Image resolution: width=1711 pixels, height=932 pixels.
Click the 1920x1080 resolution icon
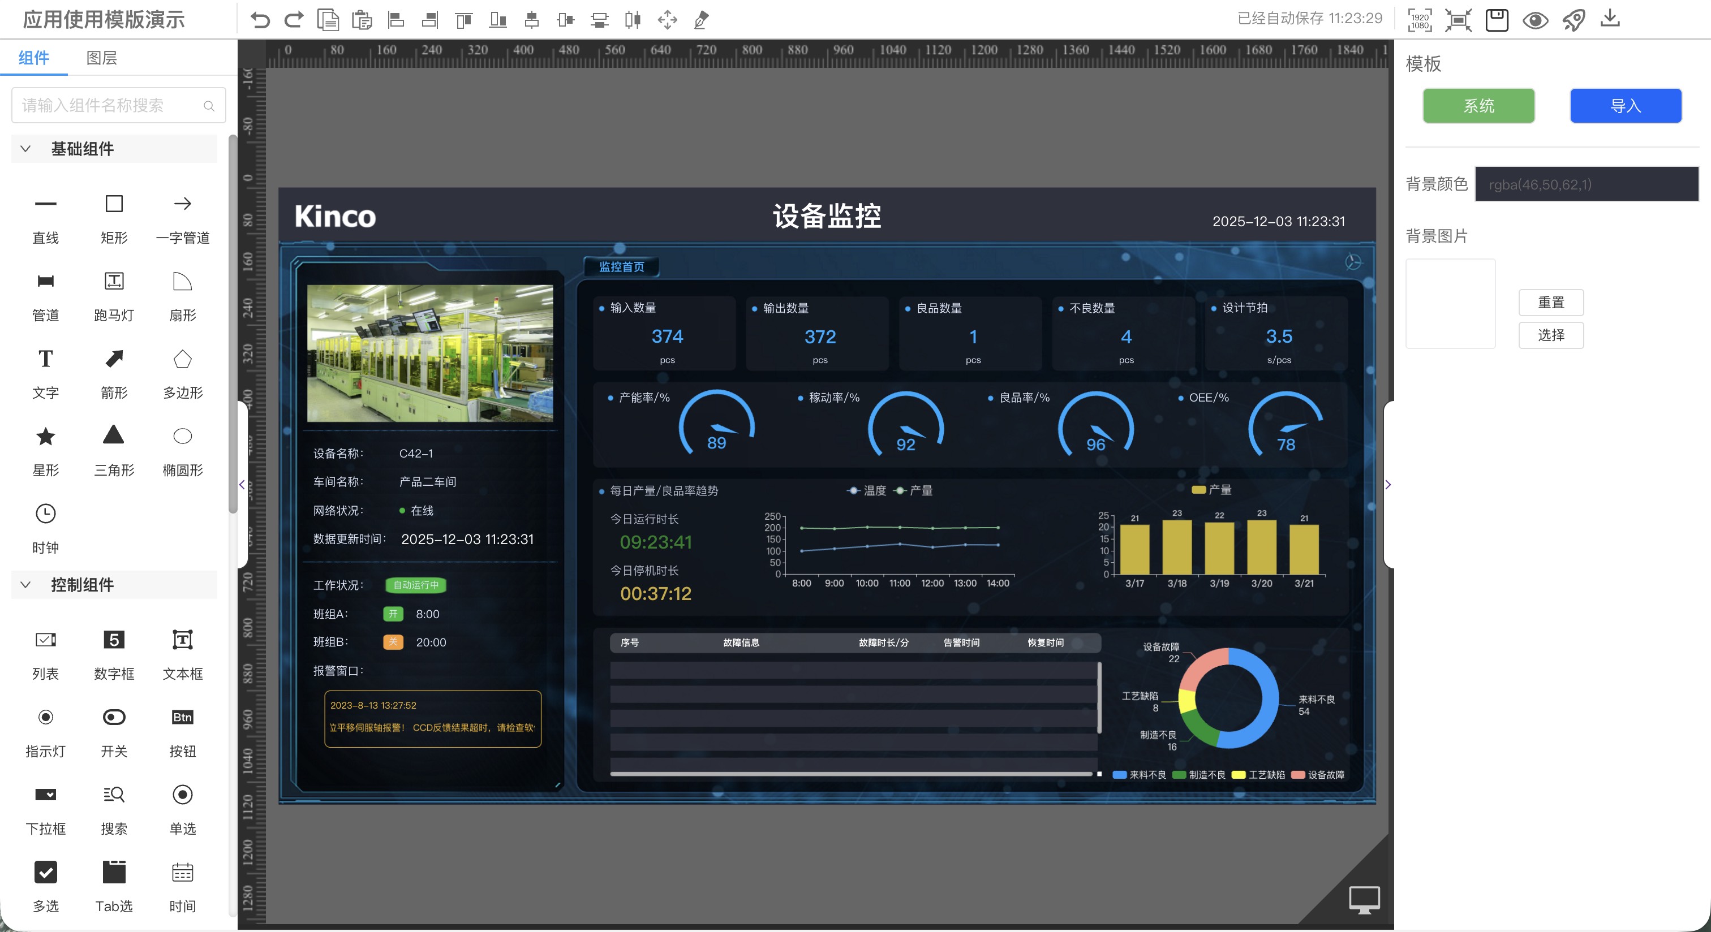pos(1420,20)
